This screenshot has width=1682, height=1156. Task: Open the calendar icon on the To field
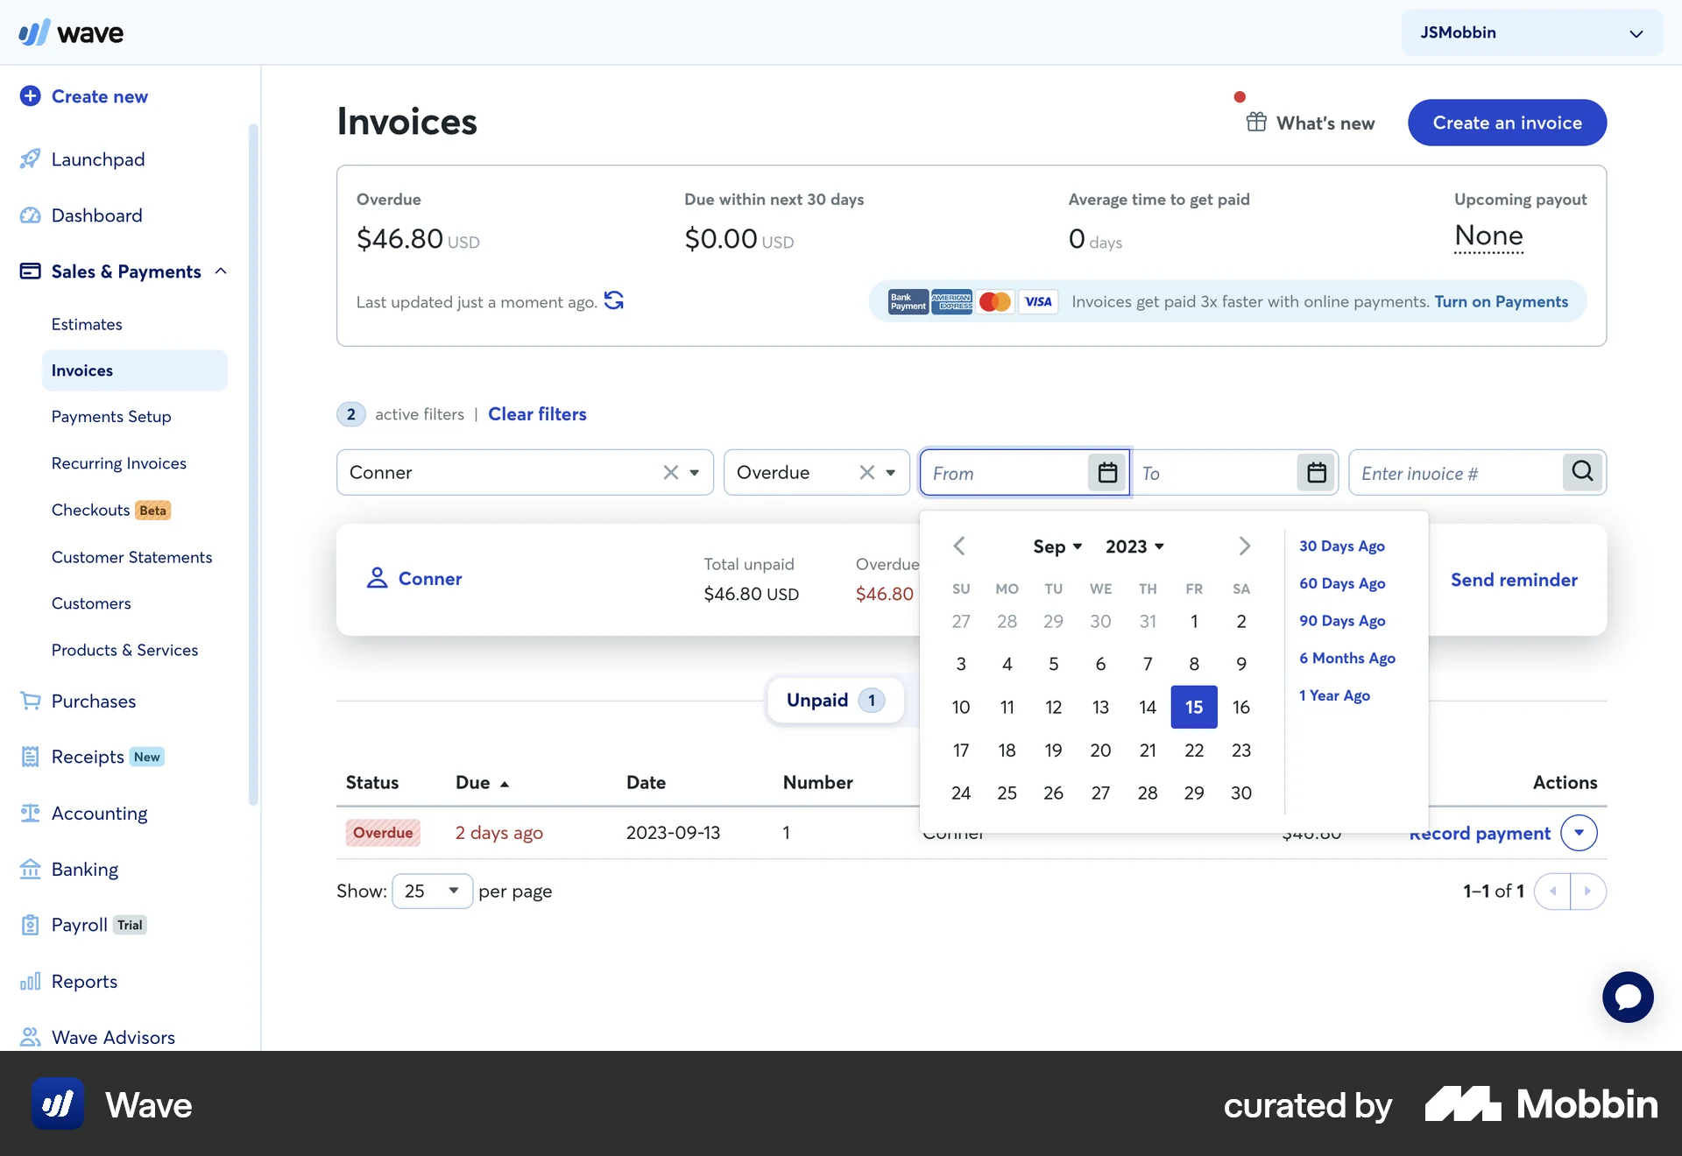click(x=1316, y=472)
